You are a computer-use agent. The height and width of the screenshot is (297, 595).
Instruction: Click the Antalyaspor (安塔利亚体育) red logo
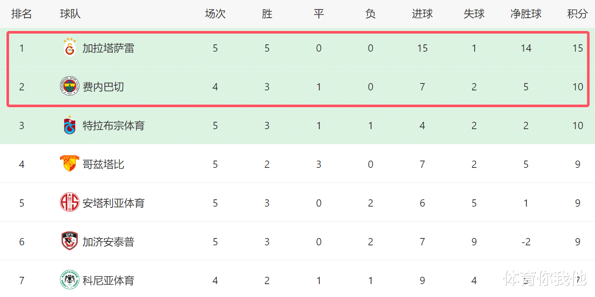[x=69, y=202]
